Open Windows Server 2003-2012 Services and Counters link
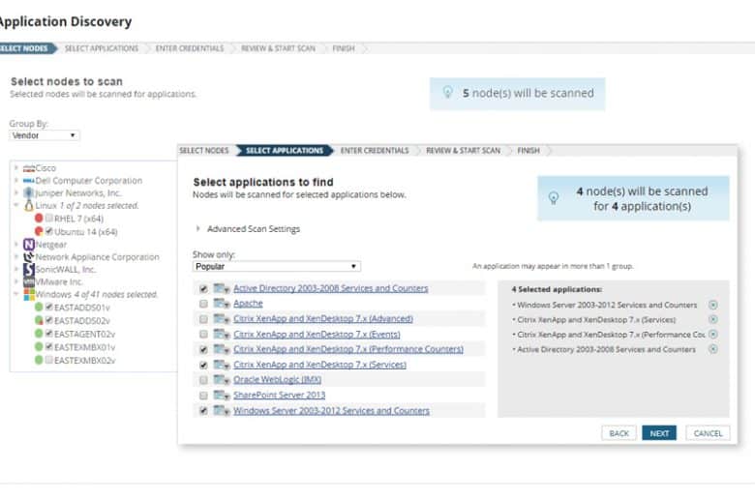The width and height of the screenshot is (755, 499). pyautogui.click(x=331, y=410)
